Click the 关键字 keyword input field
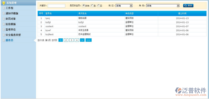This screenshot has width=209, height=99. (57, 6)
